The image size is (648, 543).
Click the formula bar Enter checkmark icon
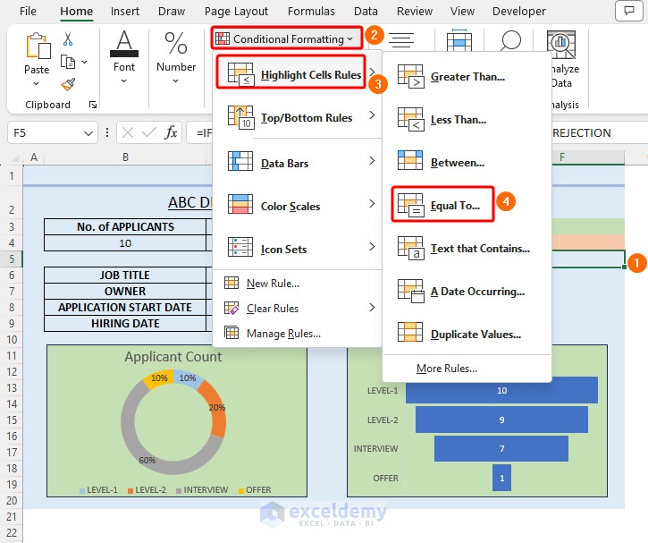click(148, 132)
